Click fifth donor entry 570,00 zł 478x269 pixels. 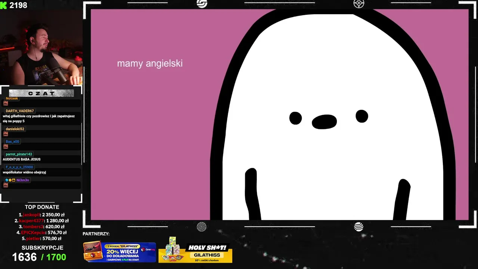[x=41, y=238]
